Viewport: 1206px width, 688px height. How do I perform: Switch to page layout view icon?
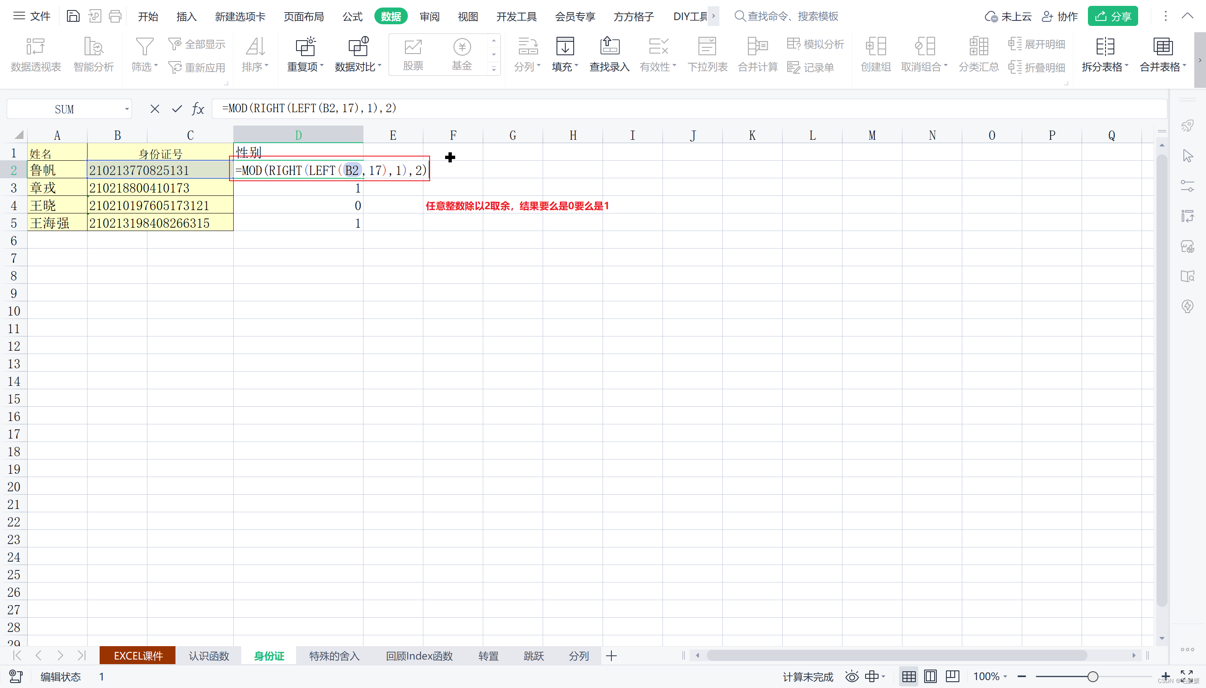[x=930, y=677]
